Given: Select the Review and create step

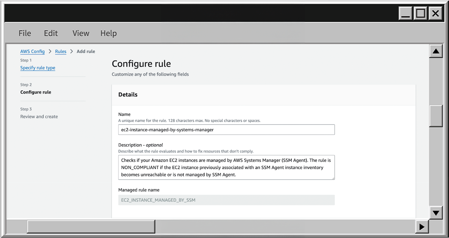Looking at the screenshot, I should [x=39, y=116].
